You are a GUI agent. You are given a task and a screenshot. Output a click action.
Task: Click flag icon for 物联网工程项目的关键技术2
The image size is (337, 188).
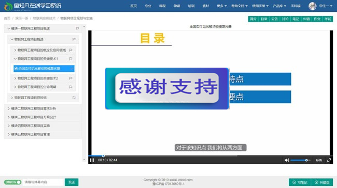pyautogui.click(x=71, y=79)
